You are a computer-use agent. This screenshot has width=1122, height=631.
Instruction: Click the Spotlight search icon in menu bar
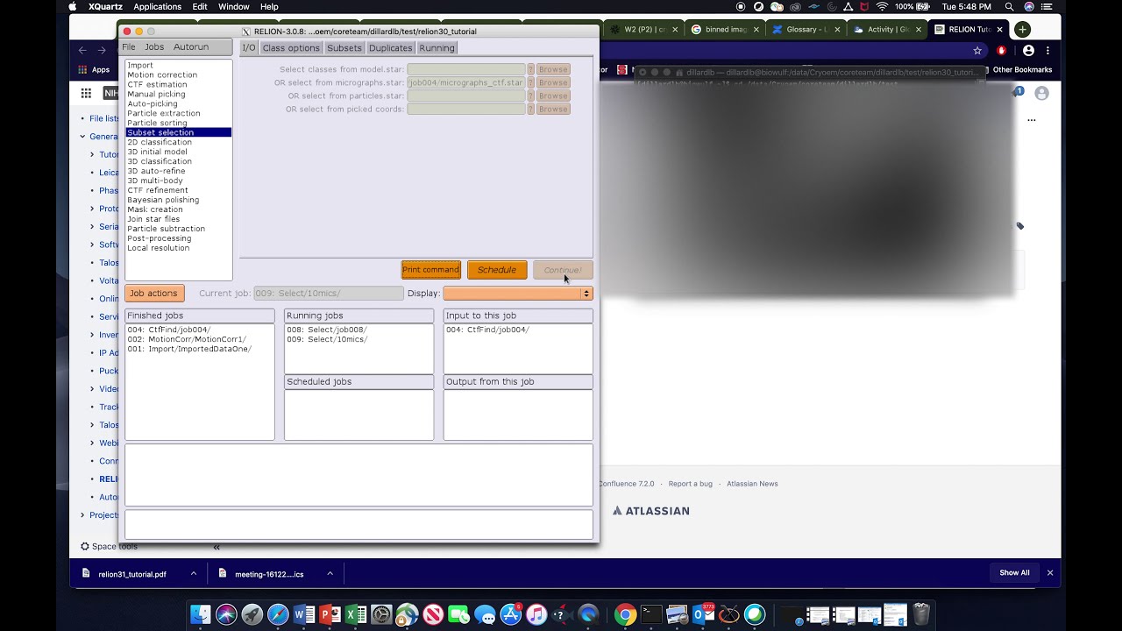[1009, 6]
